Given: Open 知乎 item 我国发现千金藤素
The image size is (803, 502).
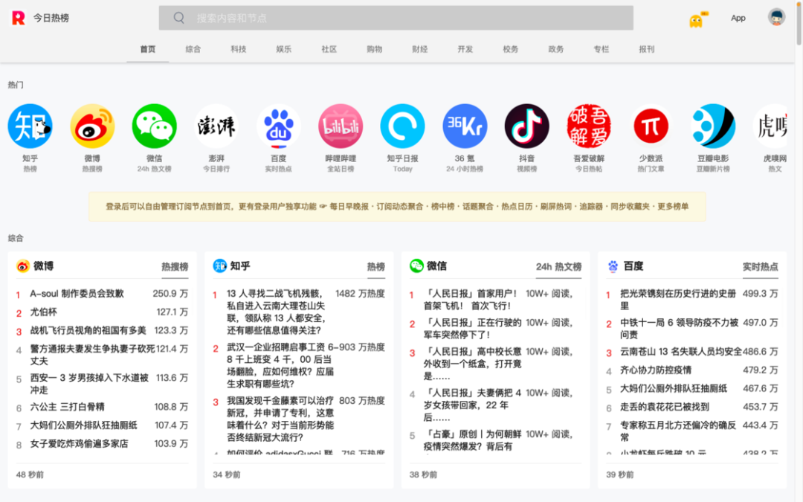Looking at the screenshot, I should pos(280,419).
